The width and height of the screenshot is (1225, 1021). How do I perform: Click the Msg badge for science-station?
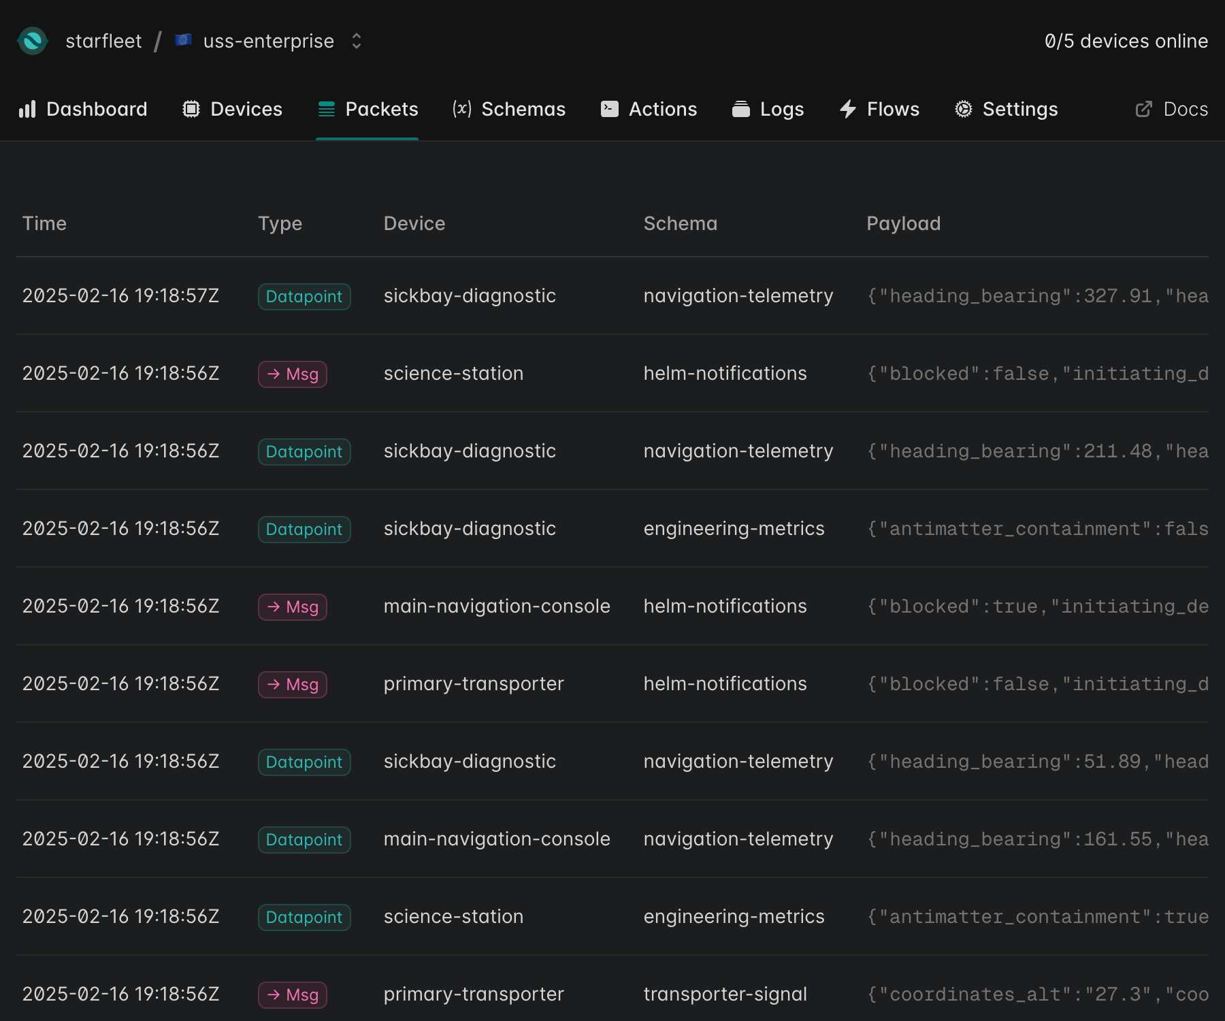tap(293, 374)
